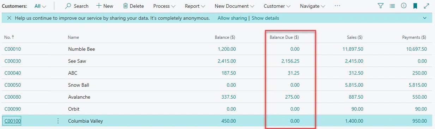The height and width of the screenshot is (129, 435).
Task: Open the filter pane icon
Action: pyautogui.click(x=381, y=6)
